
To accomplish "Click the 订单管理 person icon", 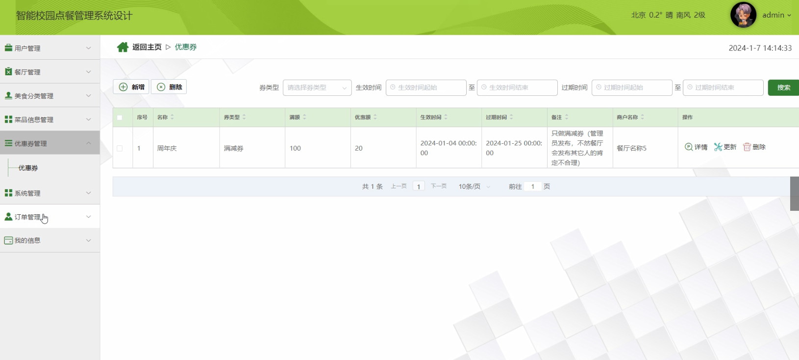I will tap(8, 217).
